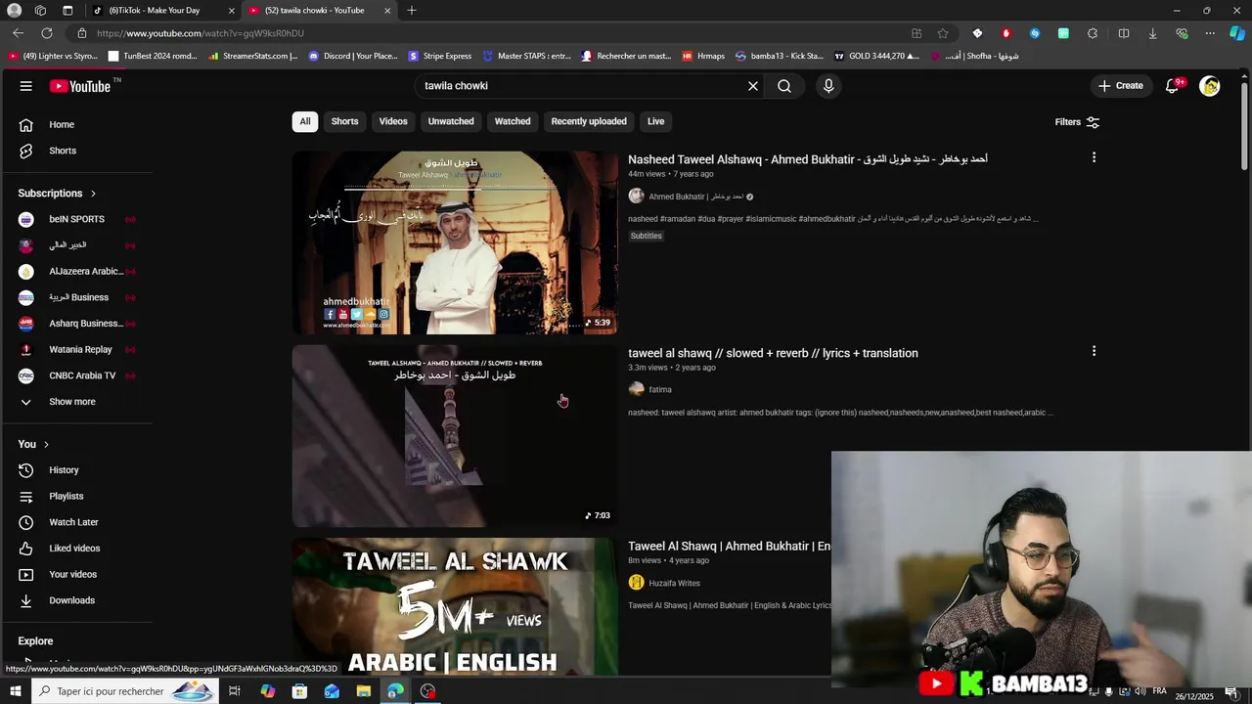
Task: Open the account avatar menu
Action: (1210, 86)
